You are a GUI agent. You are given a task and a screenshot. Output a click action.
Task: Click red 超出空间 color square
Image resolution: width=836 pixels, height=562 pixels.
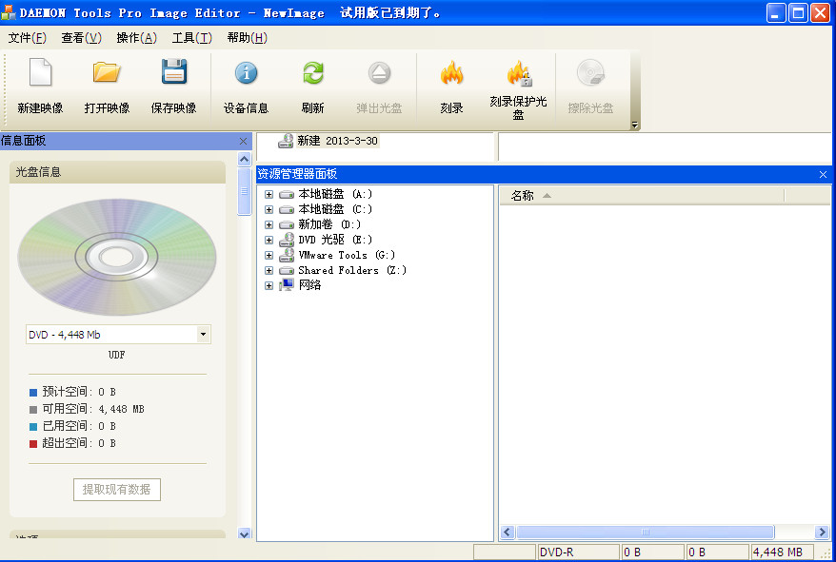point(33,444)
